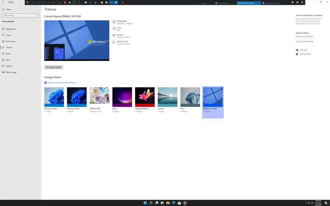Open High contrast settings link

click(304, 41)
